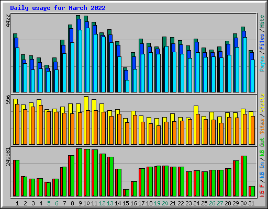Click the orange sites bar for day 1
The height and width of the screenshot is (209, 268).
17,124
